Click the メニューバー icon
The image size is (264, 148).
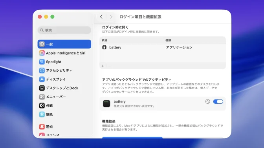click(42, 97)
